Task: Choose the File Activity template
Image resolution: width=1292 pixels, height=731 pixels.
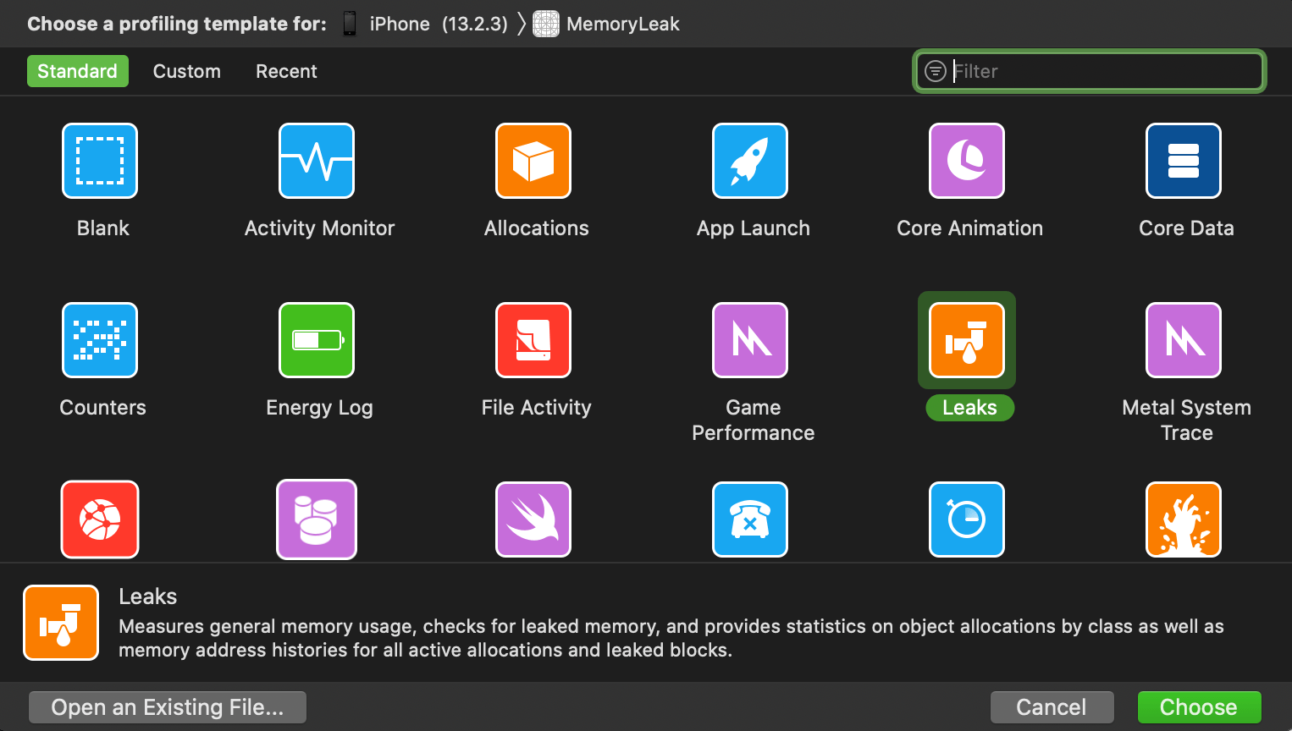Action: (533, 340)
